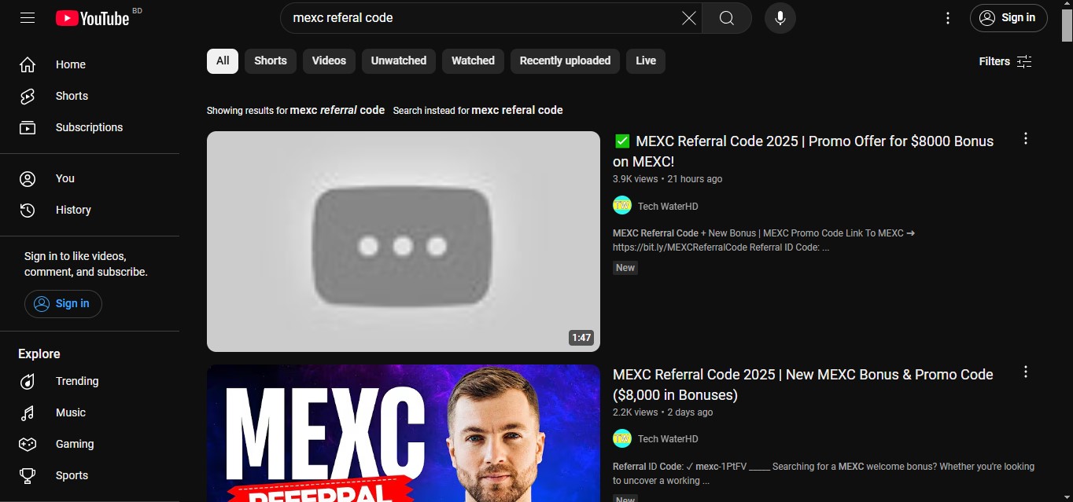Open title New MEXC Bonus & Promo Code
The image size is (1073, 502).
[x=803, y=385]
